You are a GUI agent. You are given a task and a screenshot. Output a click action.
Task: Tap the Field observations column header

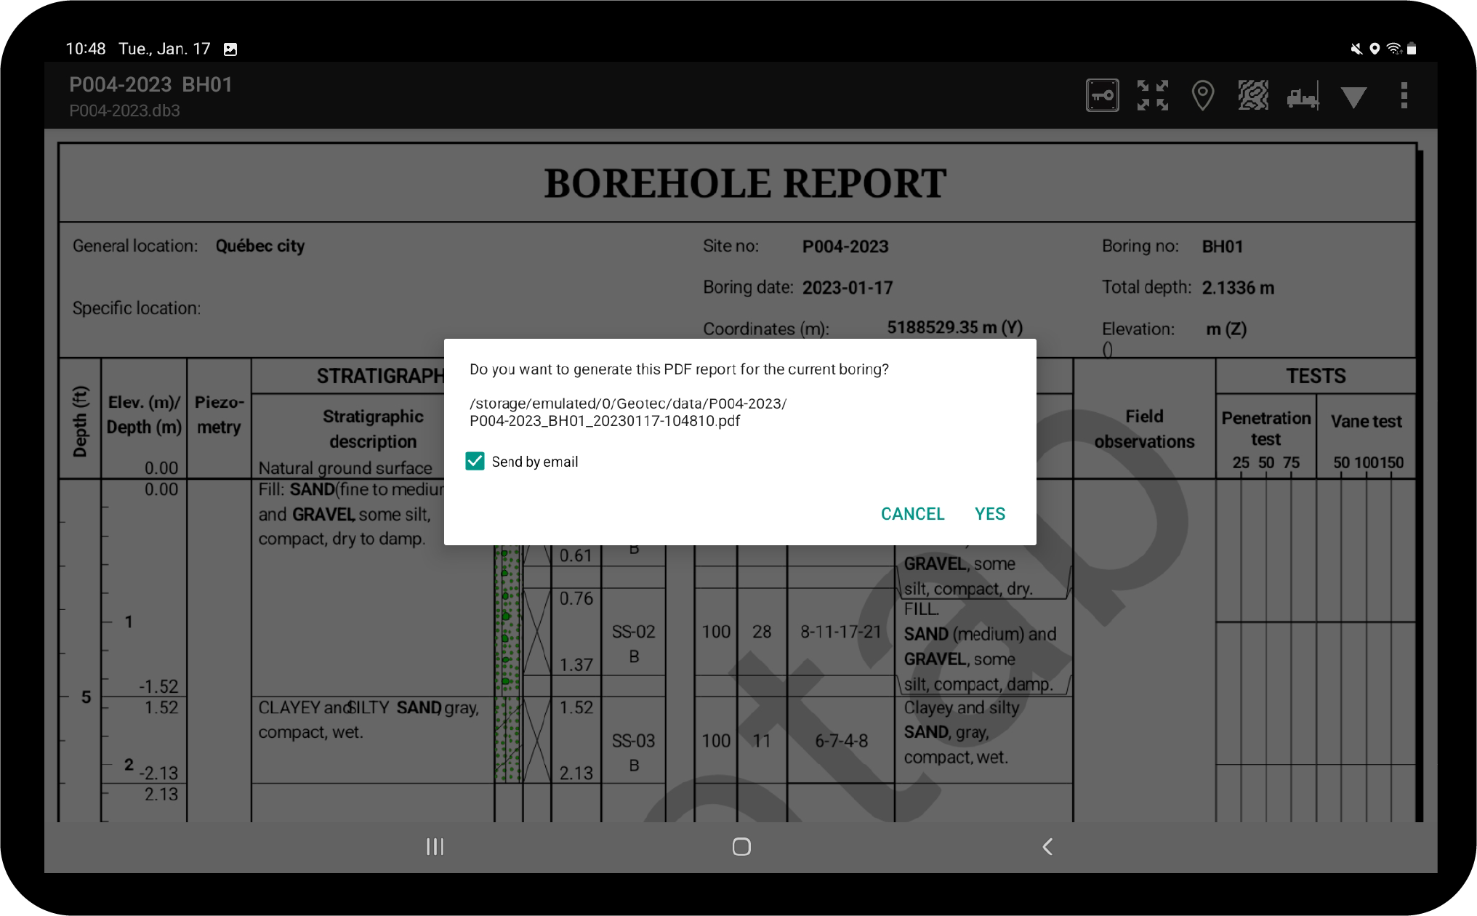point(1144,429)
